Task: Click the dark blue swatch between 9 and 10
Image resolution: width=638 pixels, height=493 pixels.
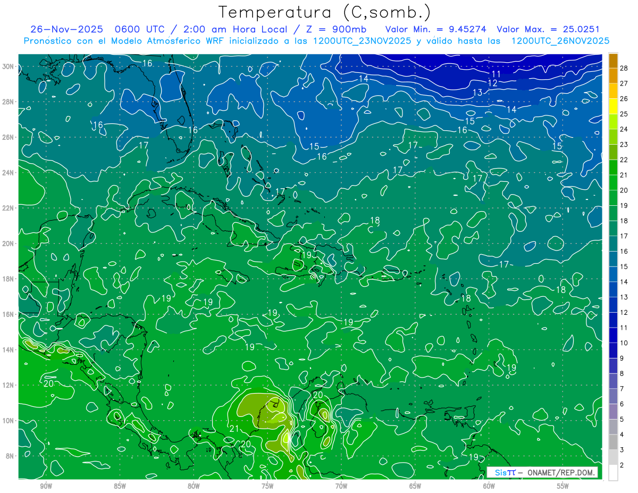Action: pos(613,350)
